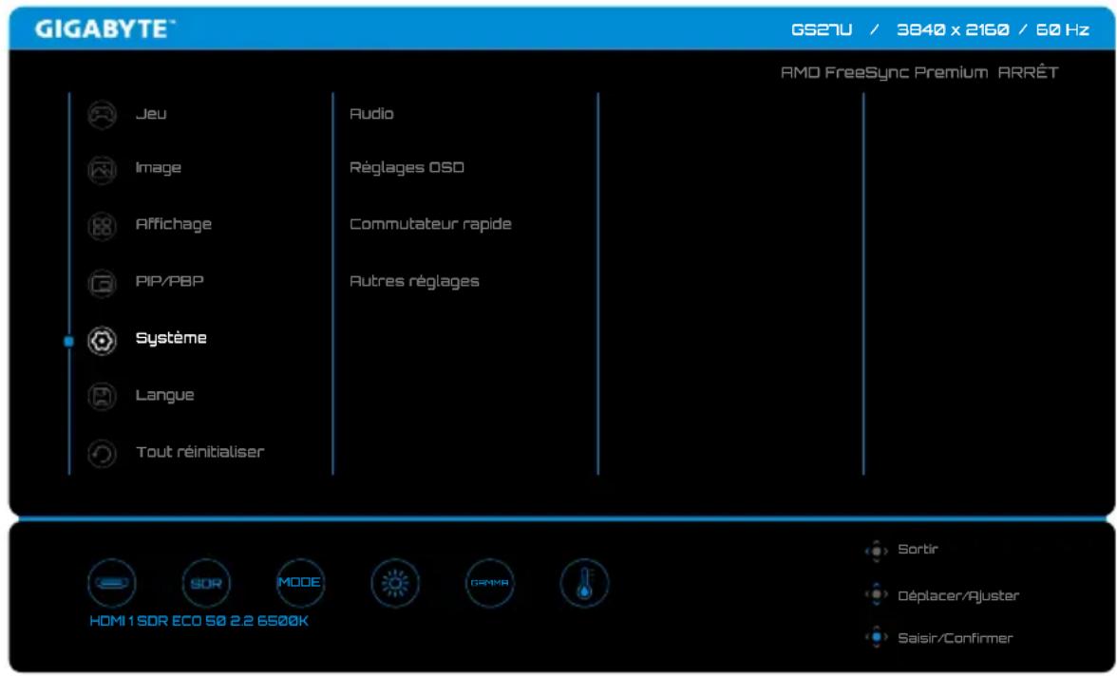Click the GS27U model name

click(822, 30)
